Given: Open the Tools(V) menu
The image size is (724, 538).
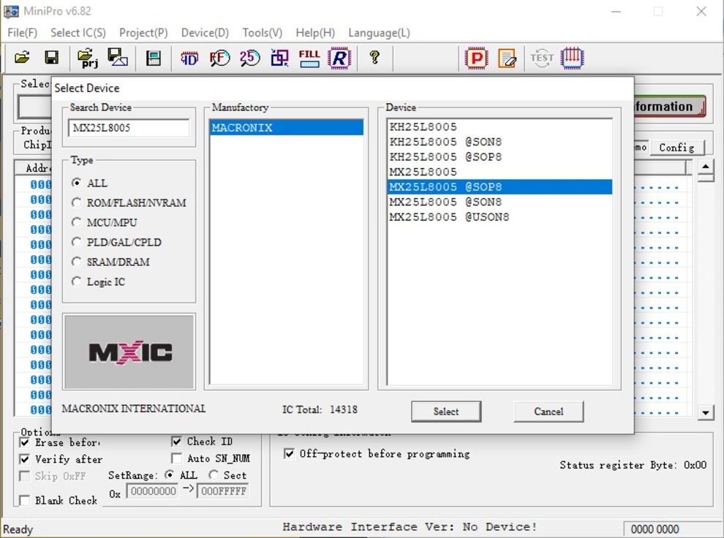Looking at the screenshot, I should [263, 33].
